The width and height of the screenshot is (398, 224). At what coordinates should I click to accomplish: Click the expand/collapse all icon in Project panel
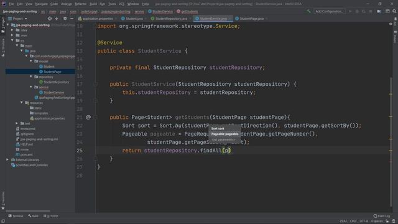tap(57, 19)
